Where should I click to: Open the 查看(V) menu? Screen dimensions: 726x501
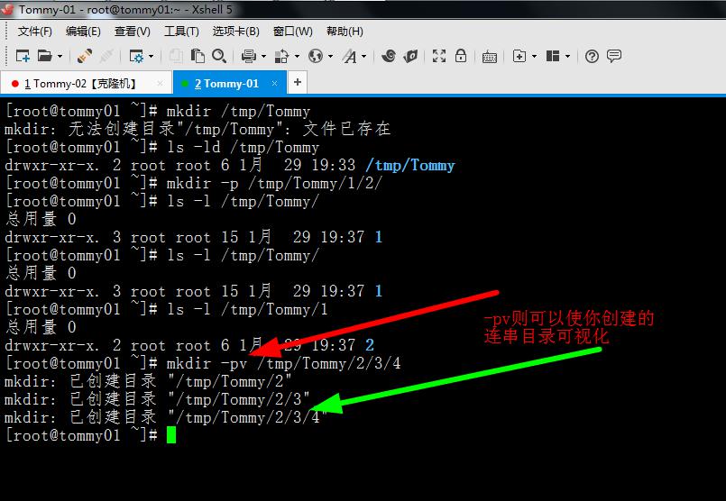coord(132,32)
